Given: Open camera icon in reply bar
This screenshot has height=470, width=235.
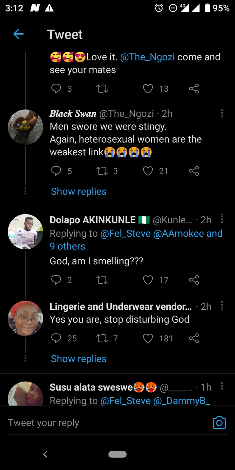Looking at the screenshot, I should [219, 423].
